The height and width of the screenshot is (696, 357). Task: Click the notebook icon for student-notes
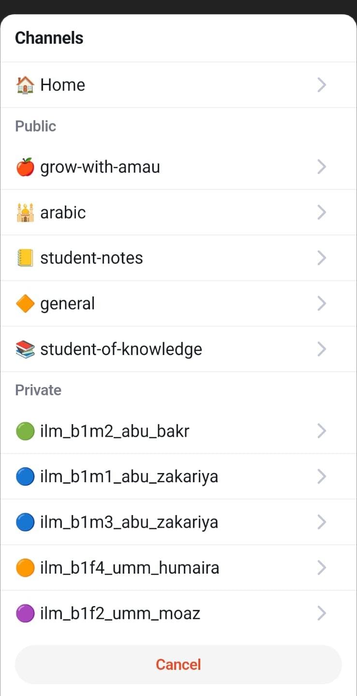click(25, 258)
